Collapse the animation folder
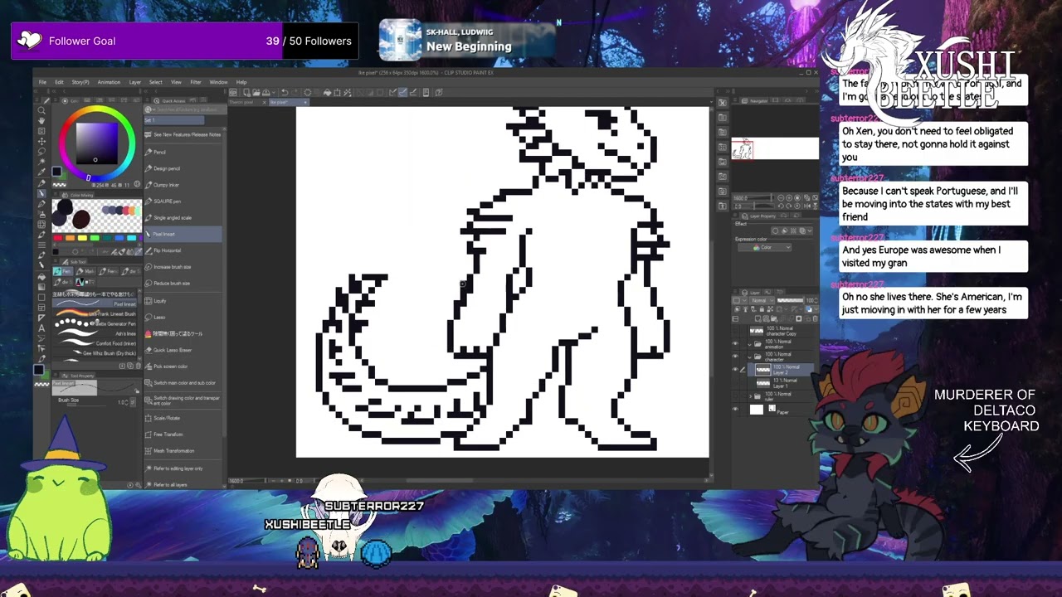This screenshot has height=597, width=1062. click(x=749, y=344)
